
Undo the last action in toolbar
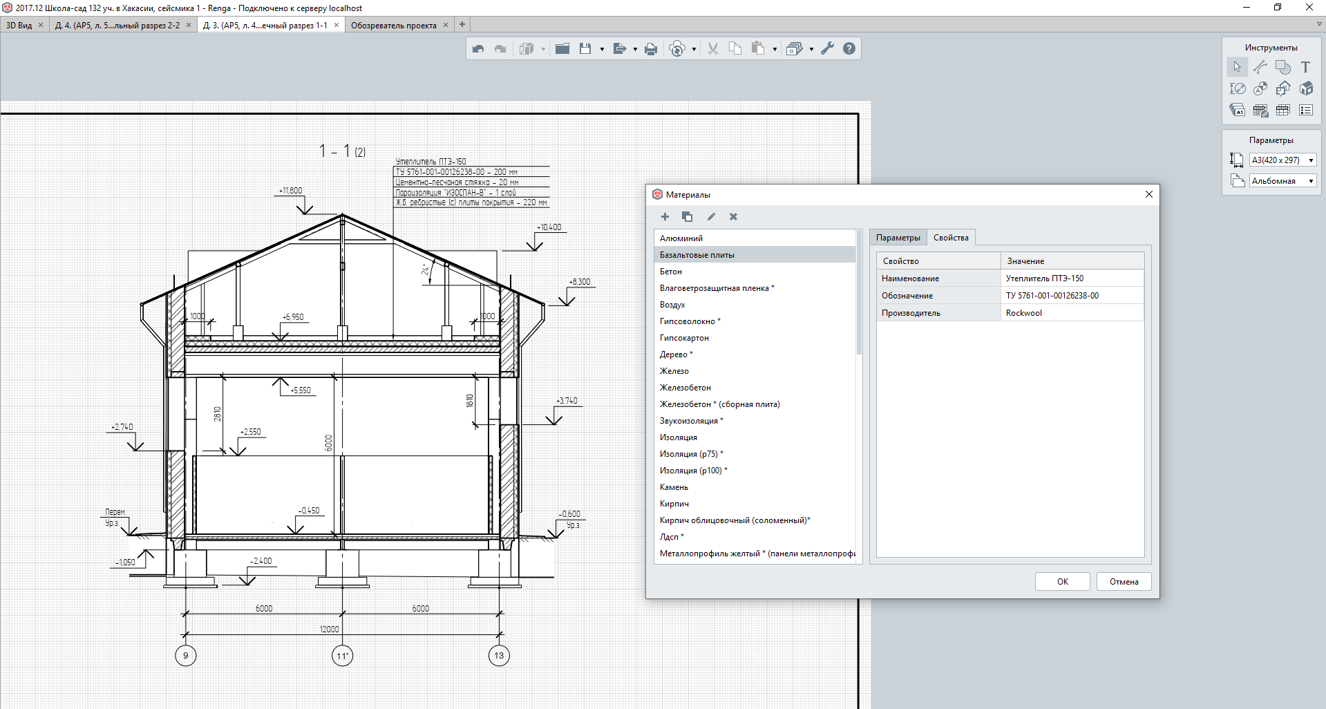[x=478, y=49]
